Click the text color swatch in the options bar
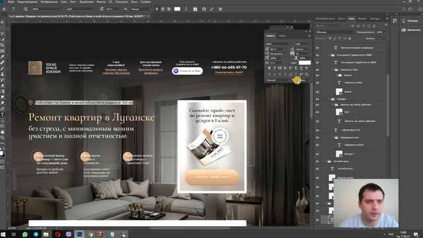The width and height of the screenshot is (423, 238). (177, 9)
